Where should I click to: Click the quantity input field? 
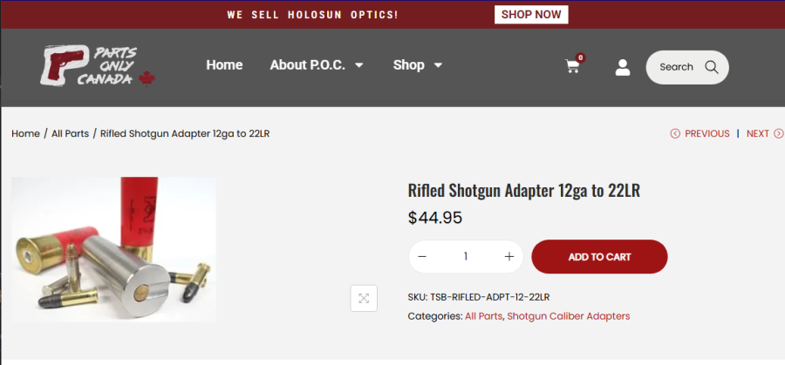[x=466, y=257]
